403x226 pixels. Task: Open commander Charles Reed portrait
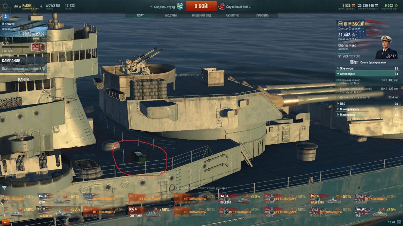(x=384, y=47)
